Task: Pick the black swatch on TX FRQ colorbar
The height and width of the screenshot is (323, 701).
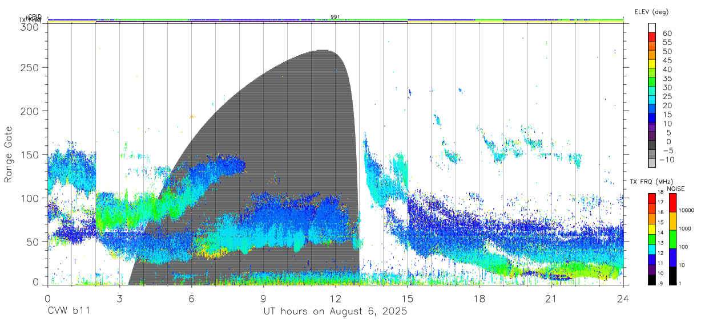Action: point(651,279)
